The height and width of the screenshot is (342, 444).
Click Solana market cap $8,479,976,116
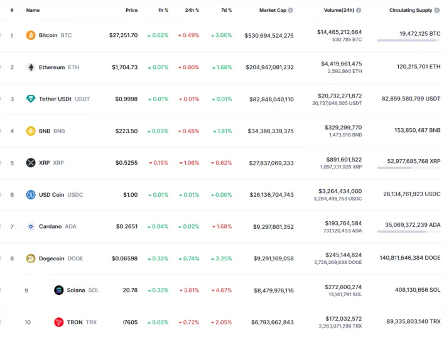click(274, 290)
